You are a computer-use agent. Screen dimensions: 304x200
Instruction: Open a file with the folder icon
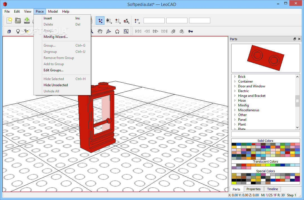(18, 21)
